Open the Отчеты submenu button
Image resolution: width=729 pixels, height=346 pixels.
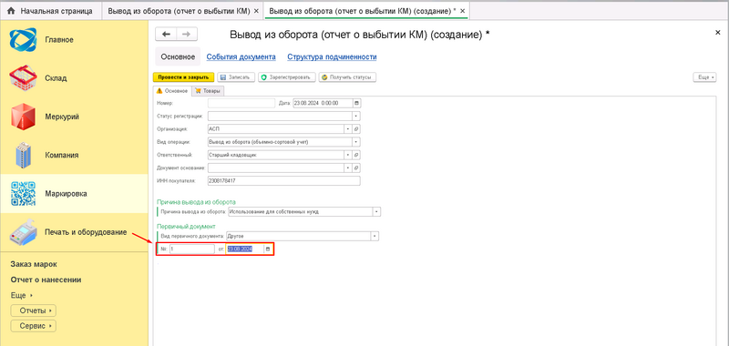point(33,310)
